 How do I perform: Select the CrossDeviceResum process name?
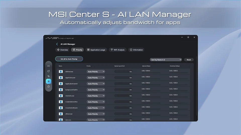click(x=72, y=108)
